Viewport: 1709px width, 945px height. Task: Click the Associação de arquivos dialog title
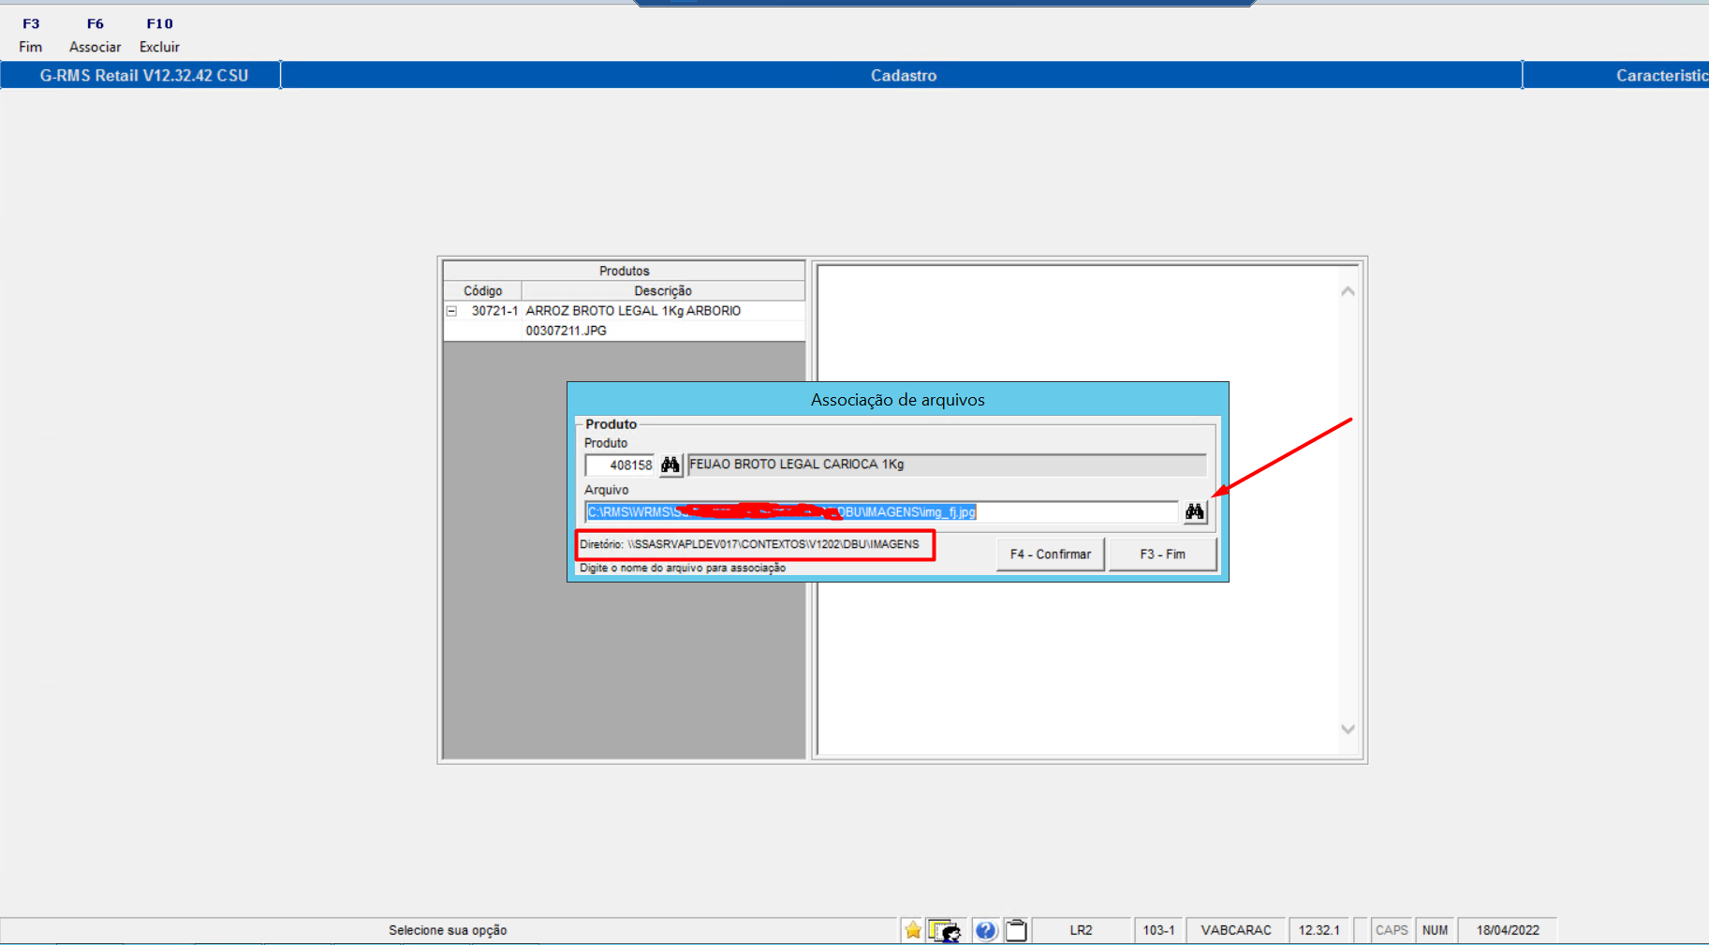[897, 400]
